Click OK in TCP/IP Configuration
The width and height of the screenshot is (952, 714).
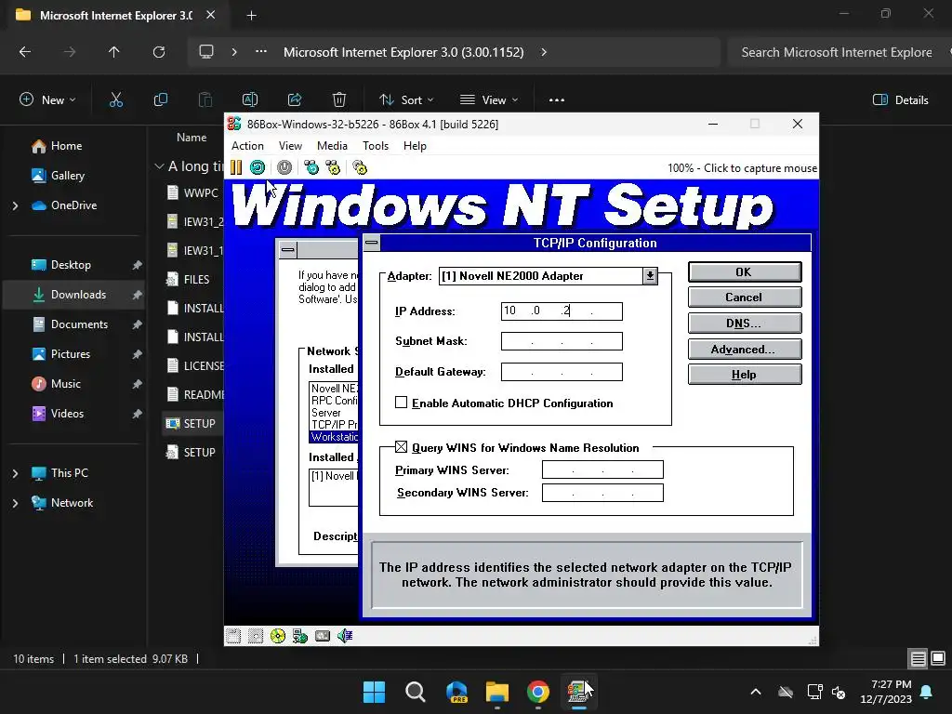[745, 272]
